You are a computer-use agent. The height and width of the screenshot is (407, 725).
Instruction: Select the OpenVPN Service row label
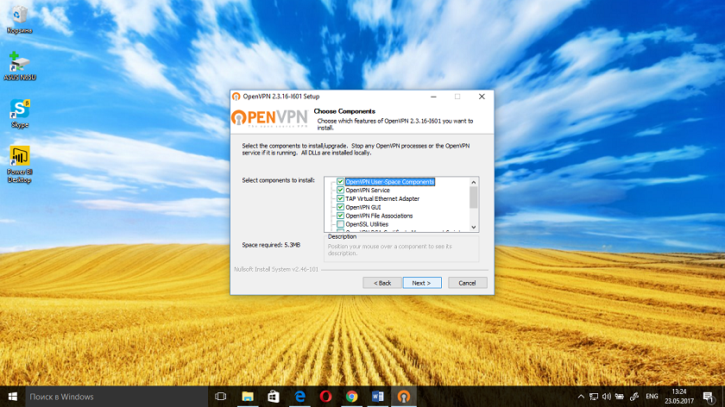click(x=368, y=190)
